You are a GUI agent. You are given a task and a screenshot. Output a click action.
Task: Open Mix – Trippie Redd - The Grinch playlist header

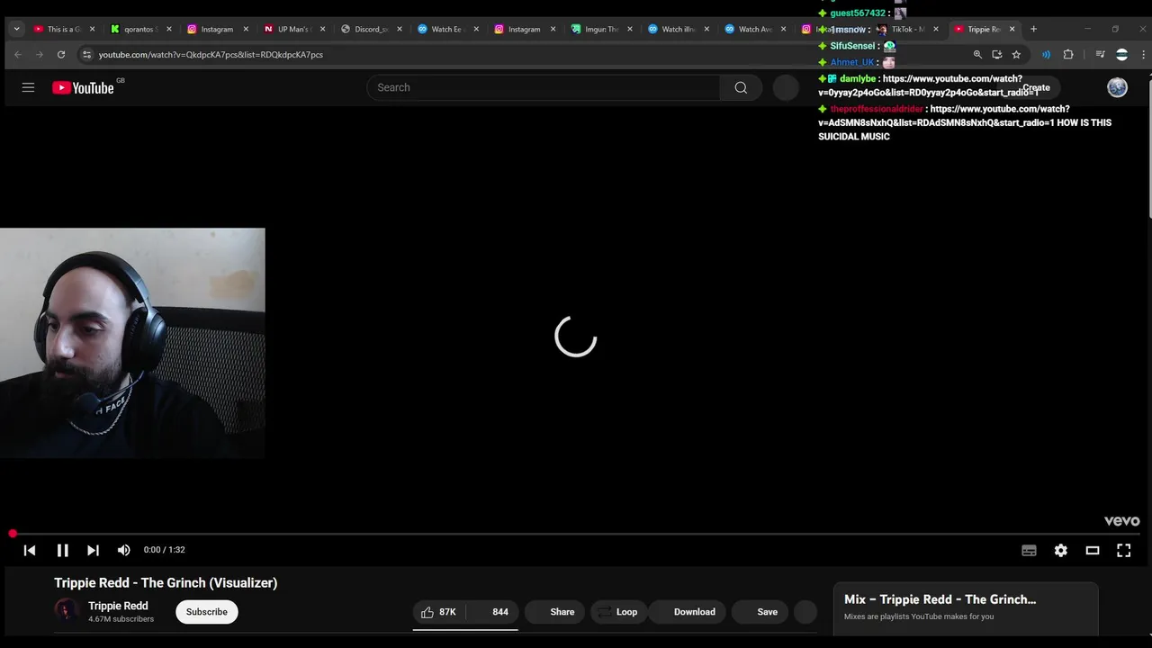tap(940, 599)
